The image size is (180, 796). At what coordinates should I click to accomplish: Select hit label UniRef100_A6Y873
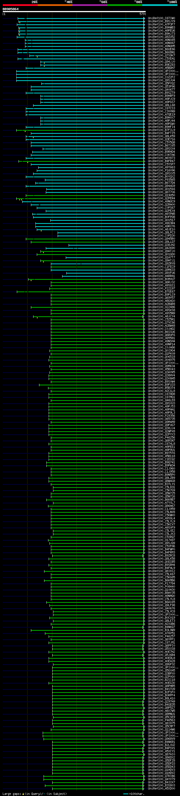tap(161, 158)
